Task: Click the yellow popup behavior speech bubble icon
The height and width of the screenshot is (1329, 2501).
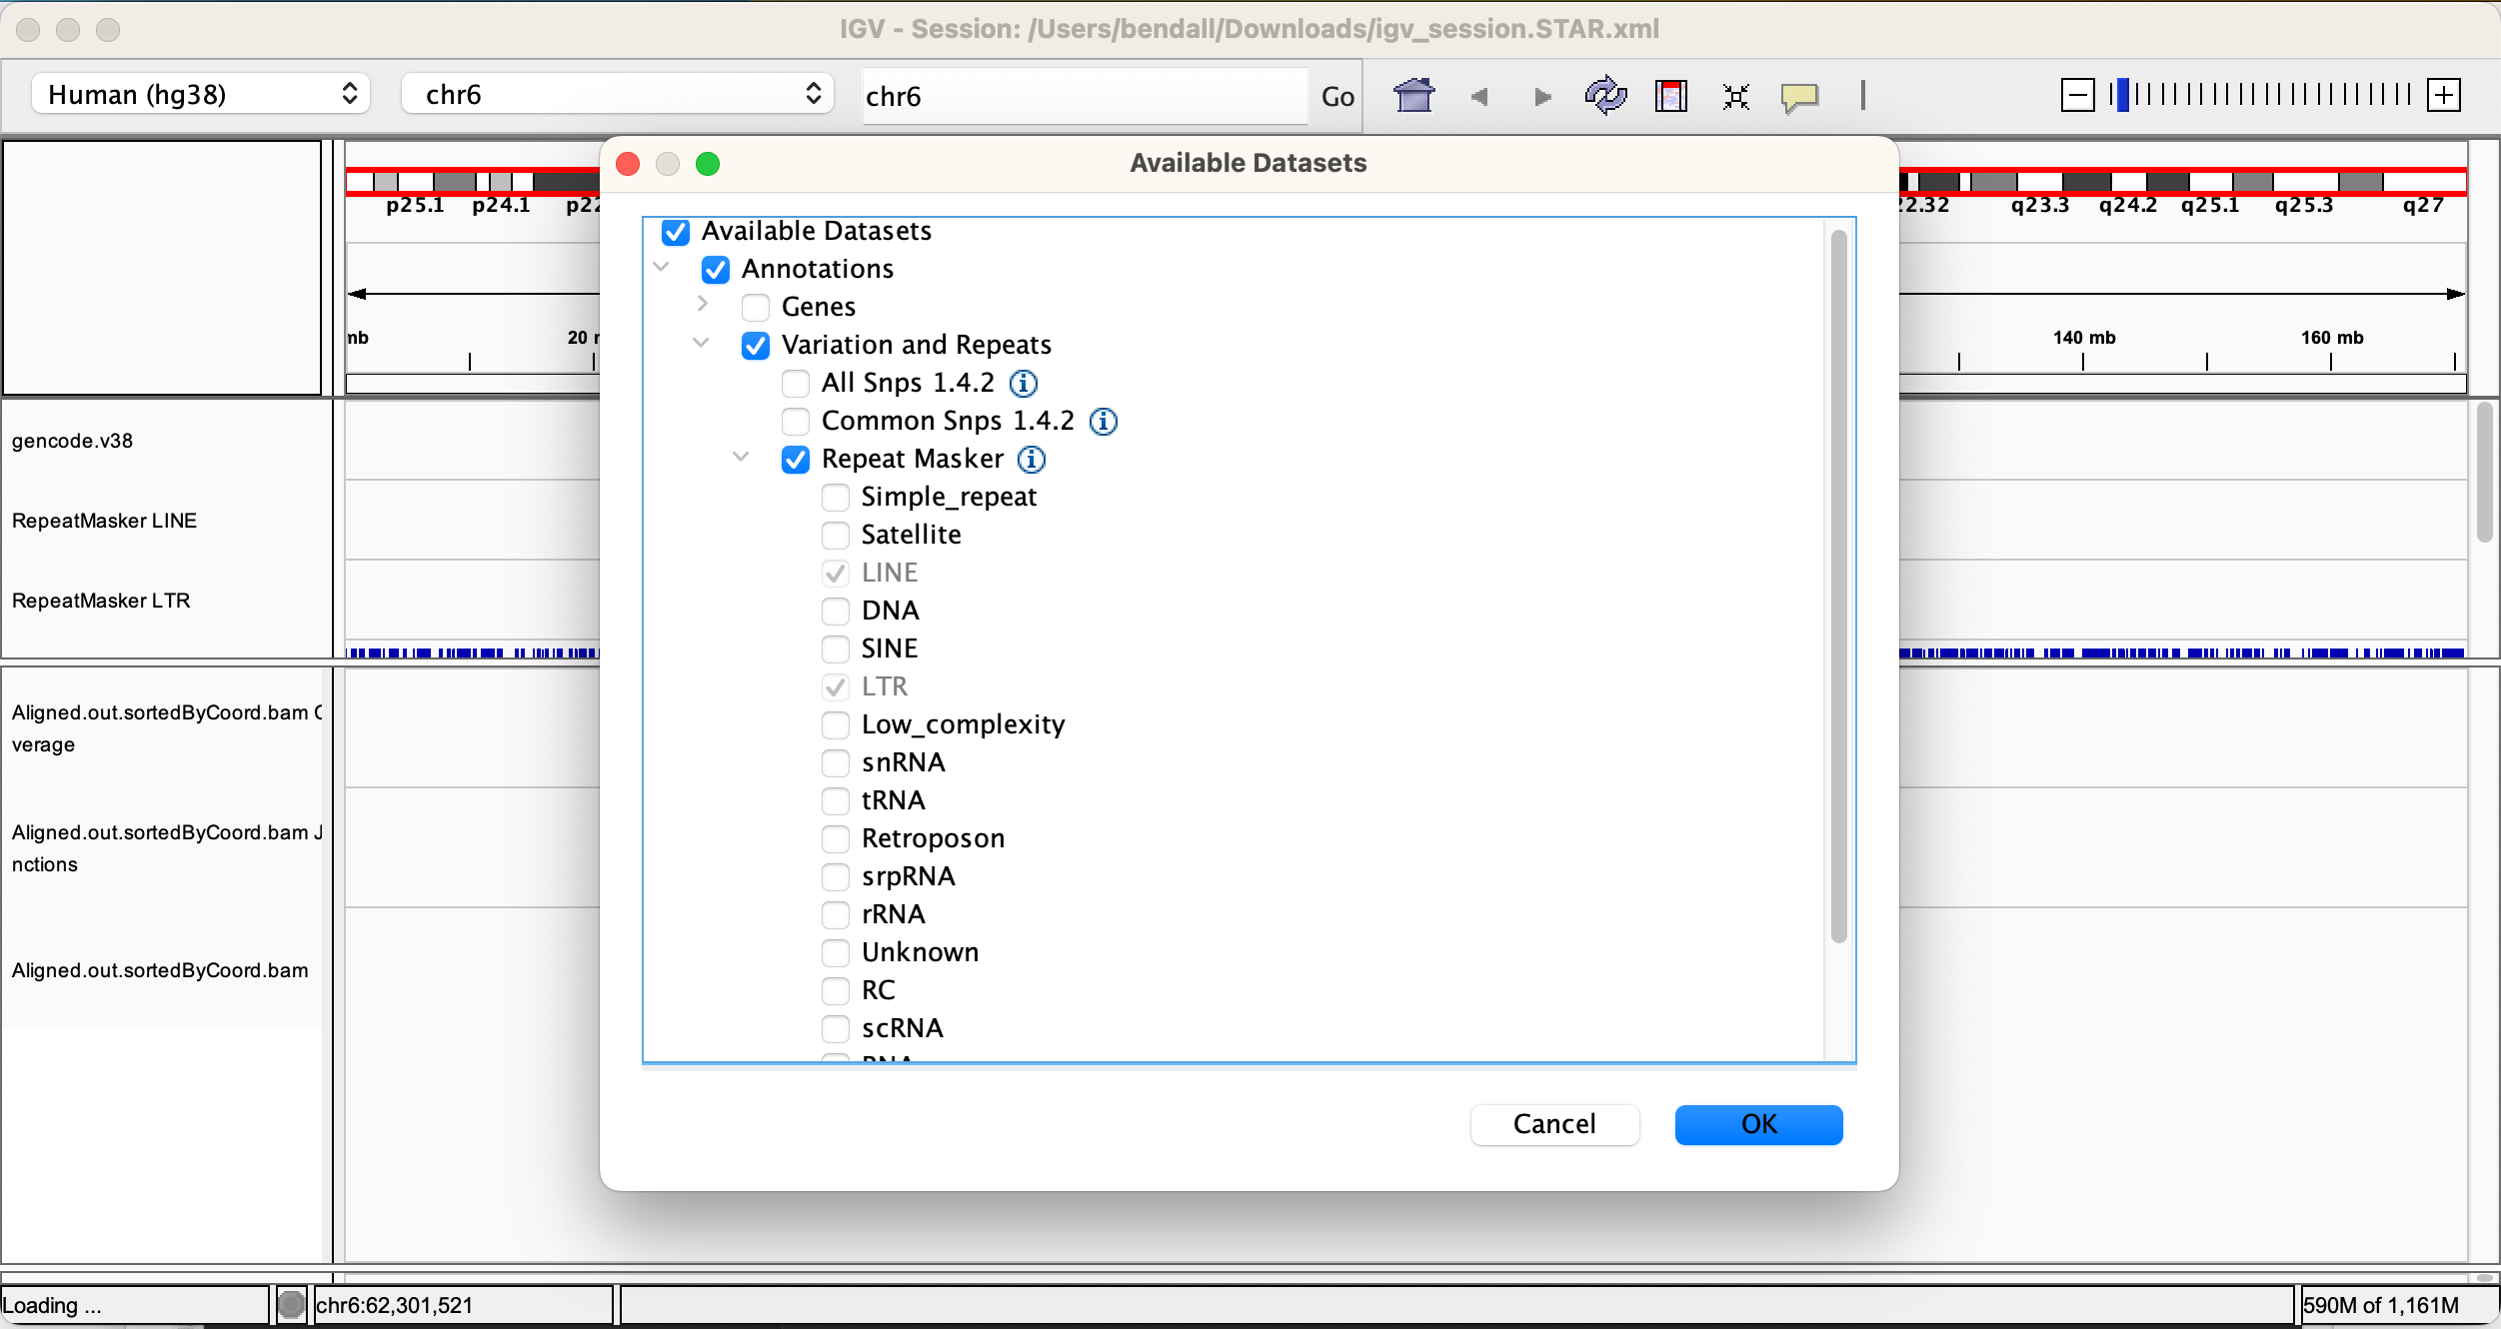Action: [x=1799, y=97]
